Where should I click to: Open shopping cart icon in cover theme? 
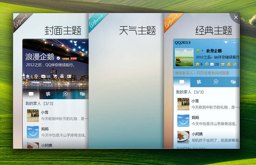[55, 76]
